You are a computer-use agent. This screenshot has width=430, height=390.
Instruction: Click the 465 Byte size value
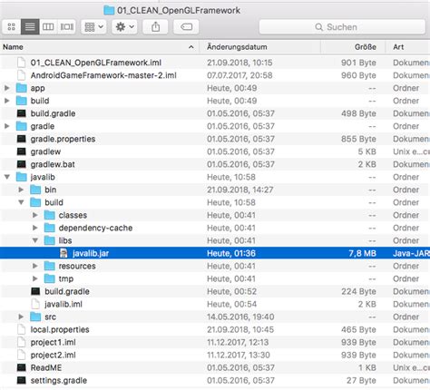[358, 329]
